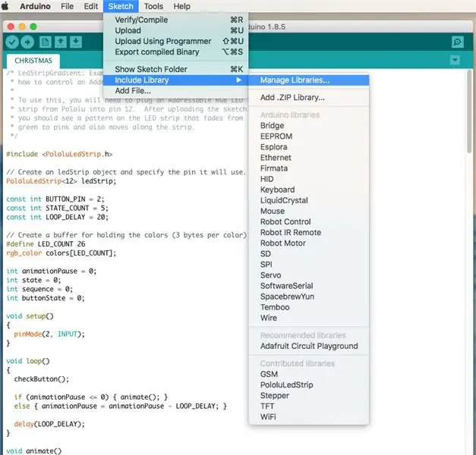Switch to the CHRISTMAS sketch tab
Viewport: 476px width, 455px height.
pos(33,61)
